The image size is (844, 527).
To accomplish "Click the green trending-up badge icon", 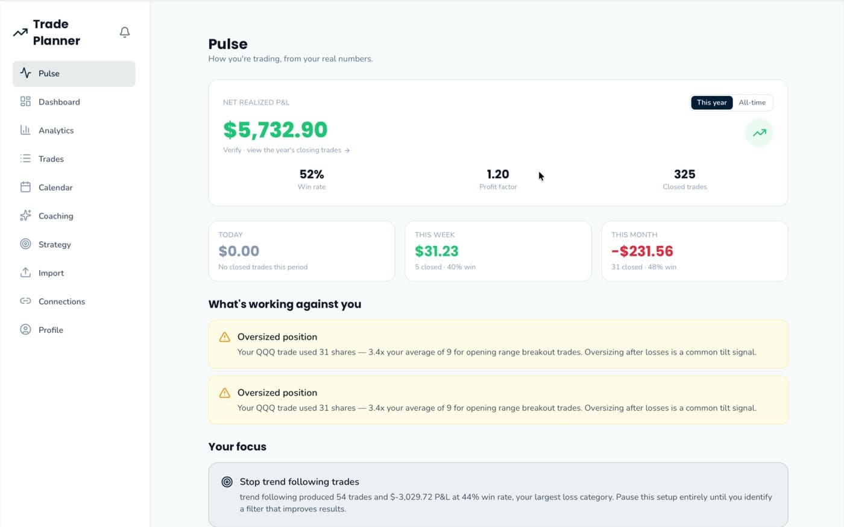I will click(759, 133).
